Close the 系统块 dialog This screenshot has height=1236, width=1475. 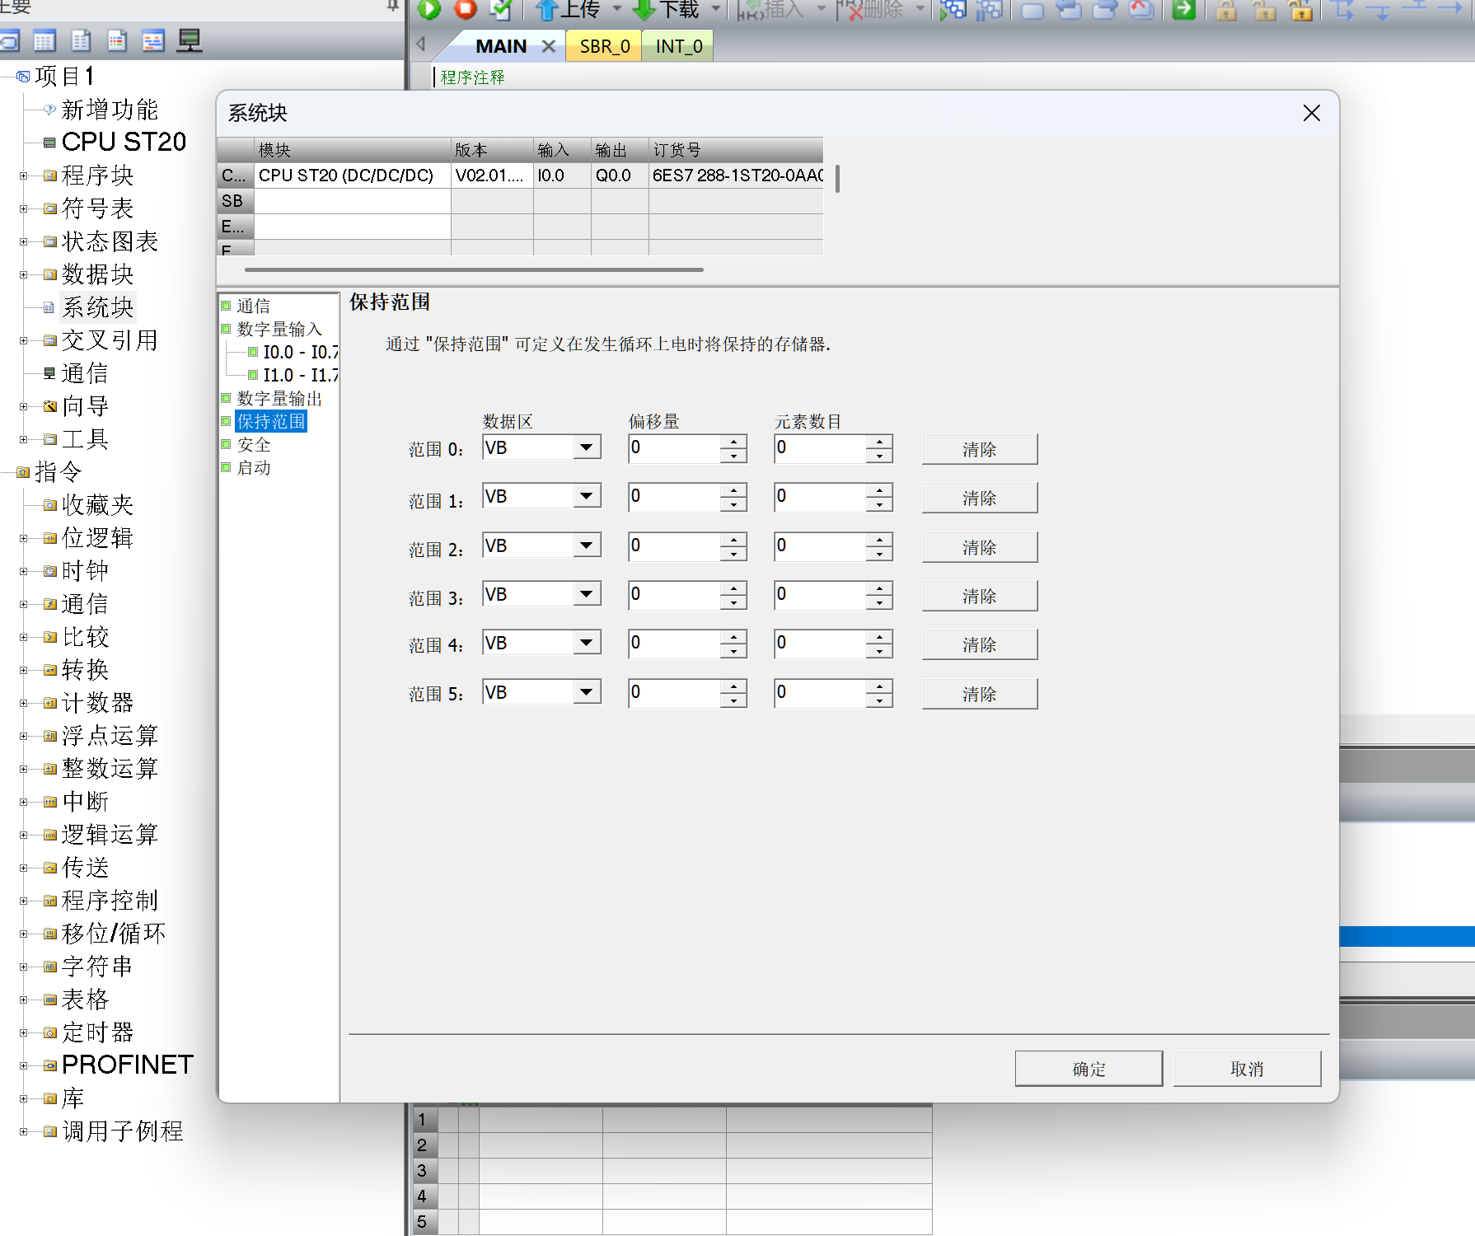(1312, 113)
